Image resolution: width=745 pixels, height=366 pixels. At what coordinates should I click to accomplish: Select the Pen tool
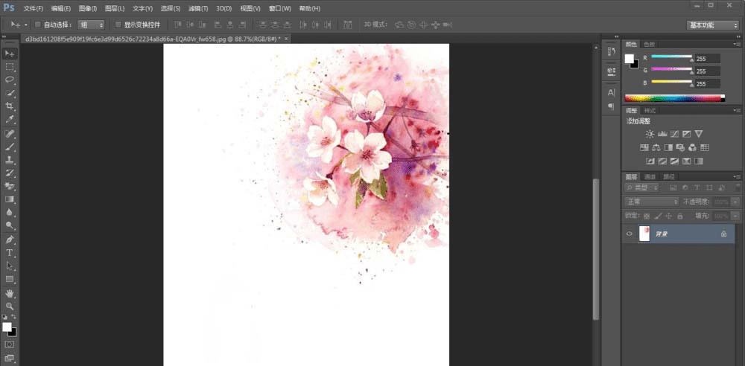coord(10,240)
